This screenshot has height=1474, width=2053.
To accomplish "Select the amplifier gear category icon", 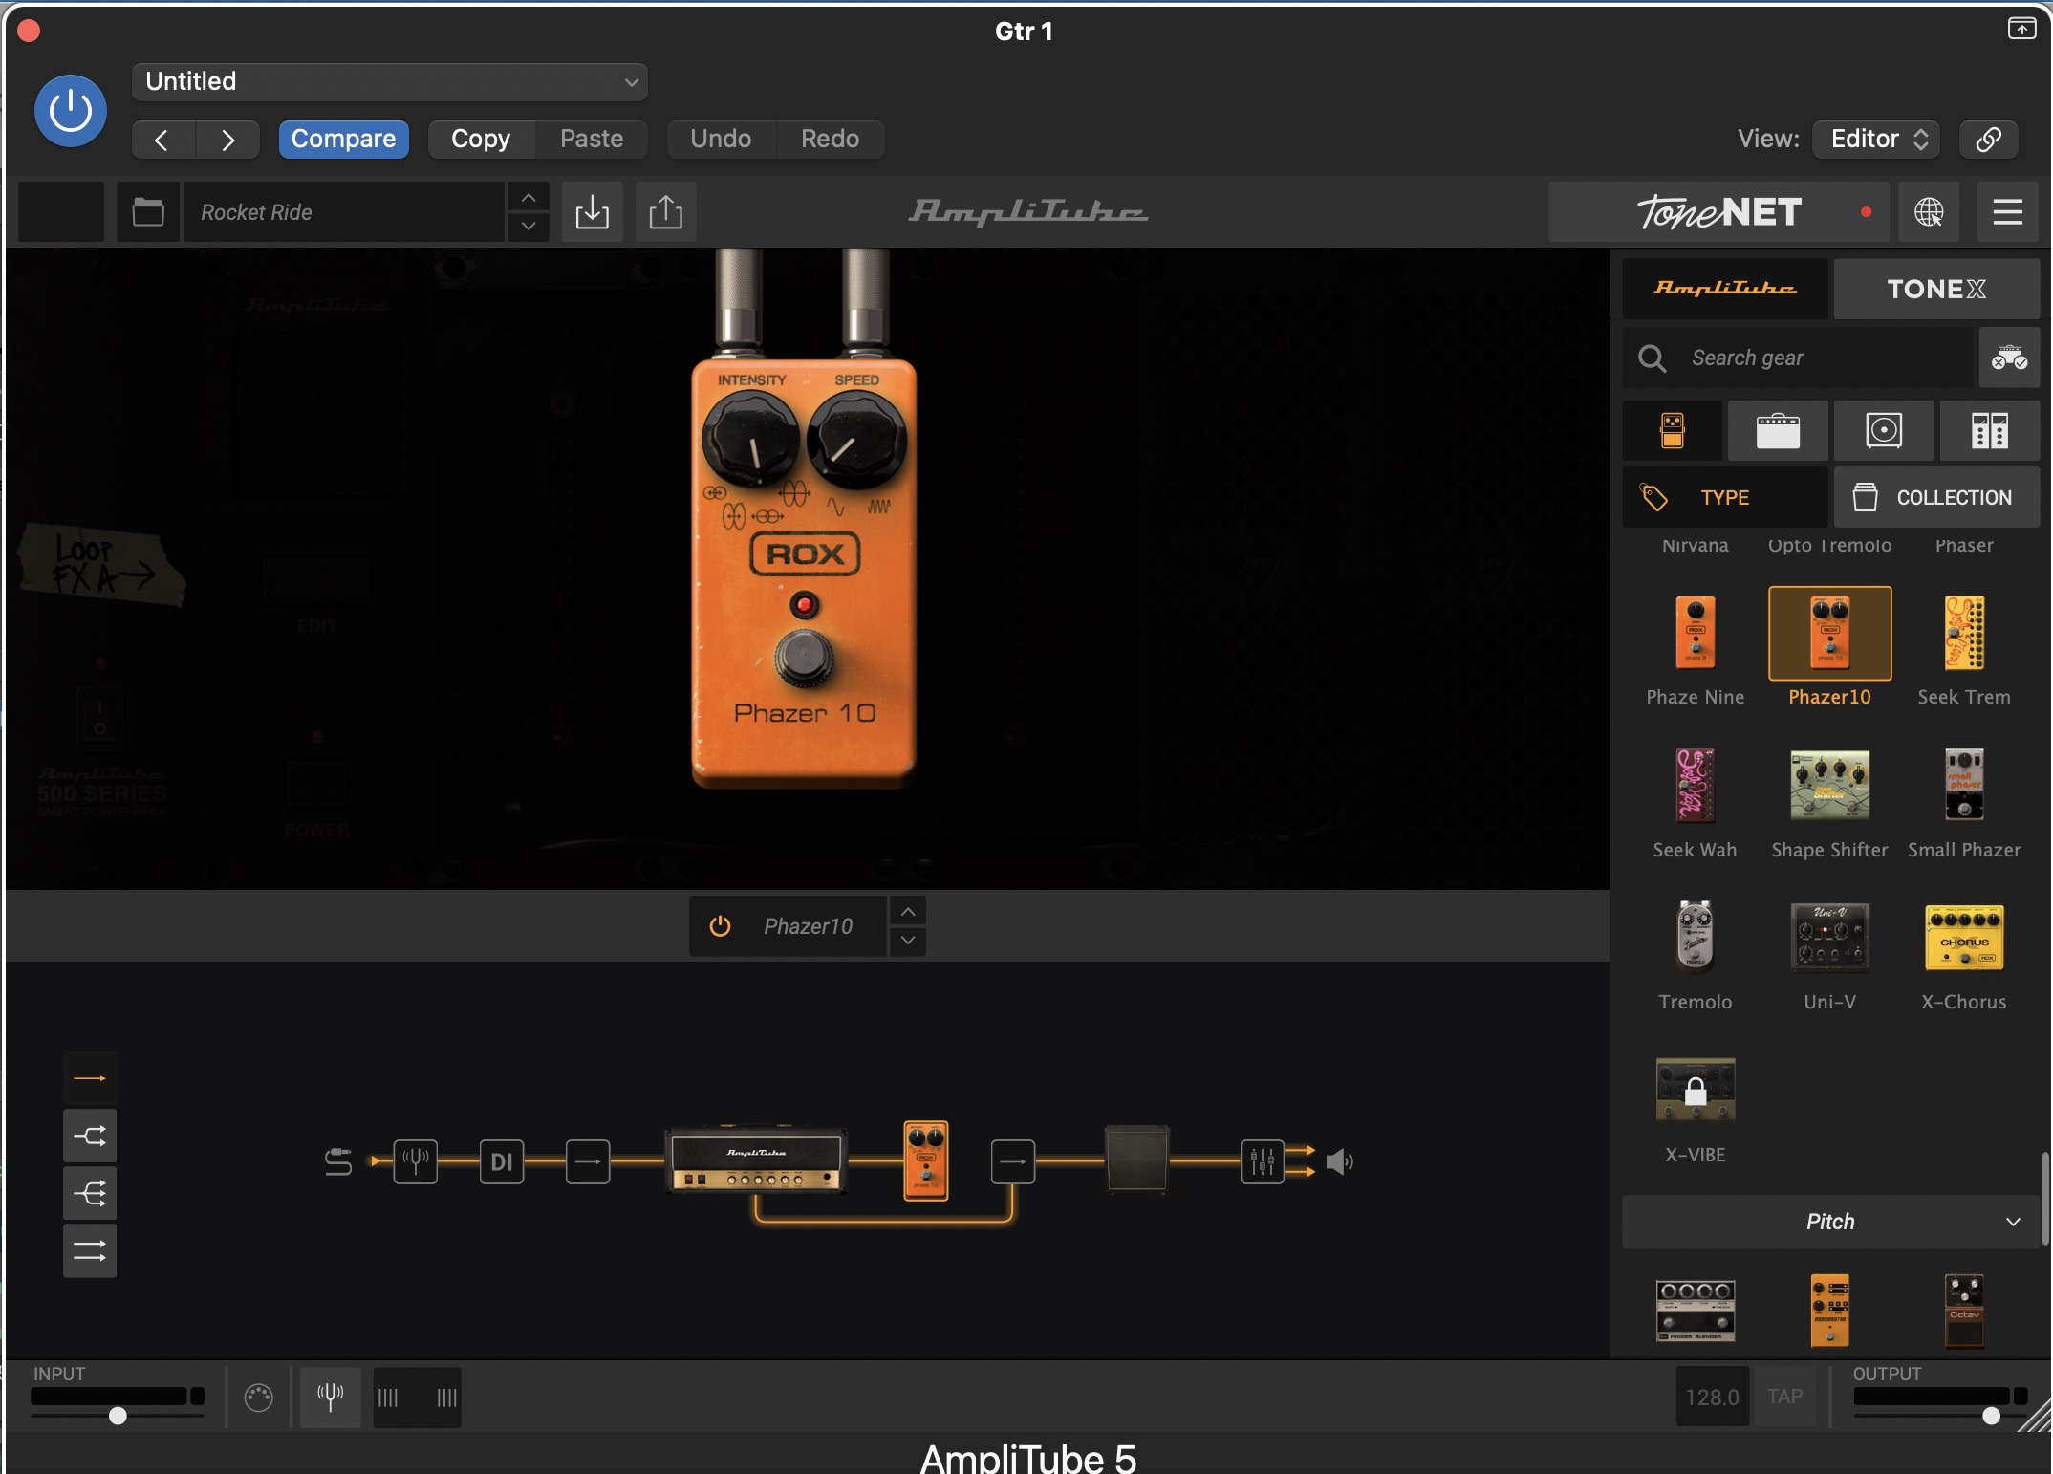I will 1777,431.
